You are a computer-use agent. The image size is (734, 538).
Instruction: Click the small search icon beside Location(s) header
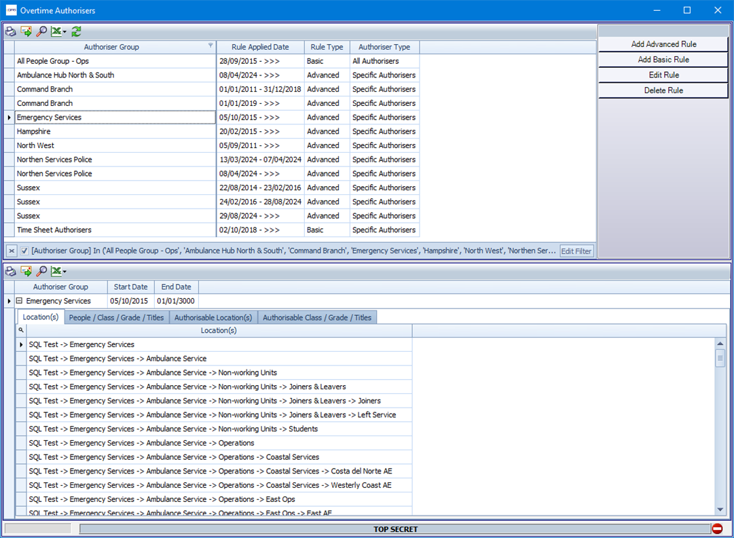[x=21, y=330]
